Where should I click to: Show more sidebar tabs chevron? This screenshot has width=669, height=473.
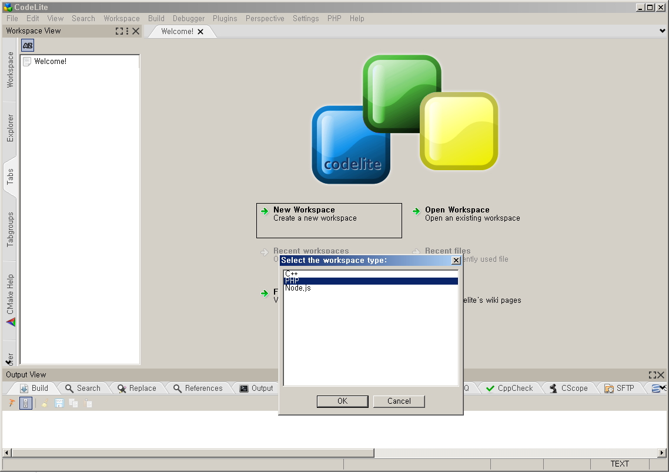(x=9, y=363)
